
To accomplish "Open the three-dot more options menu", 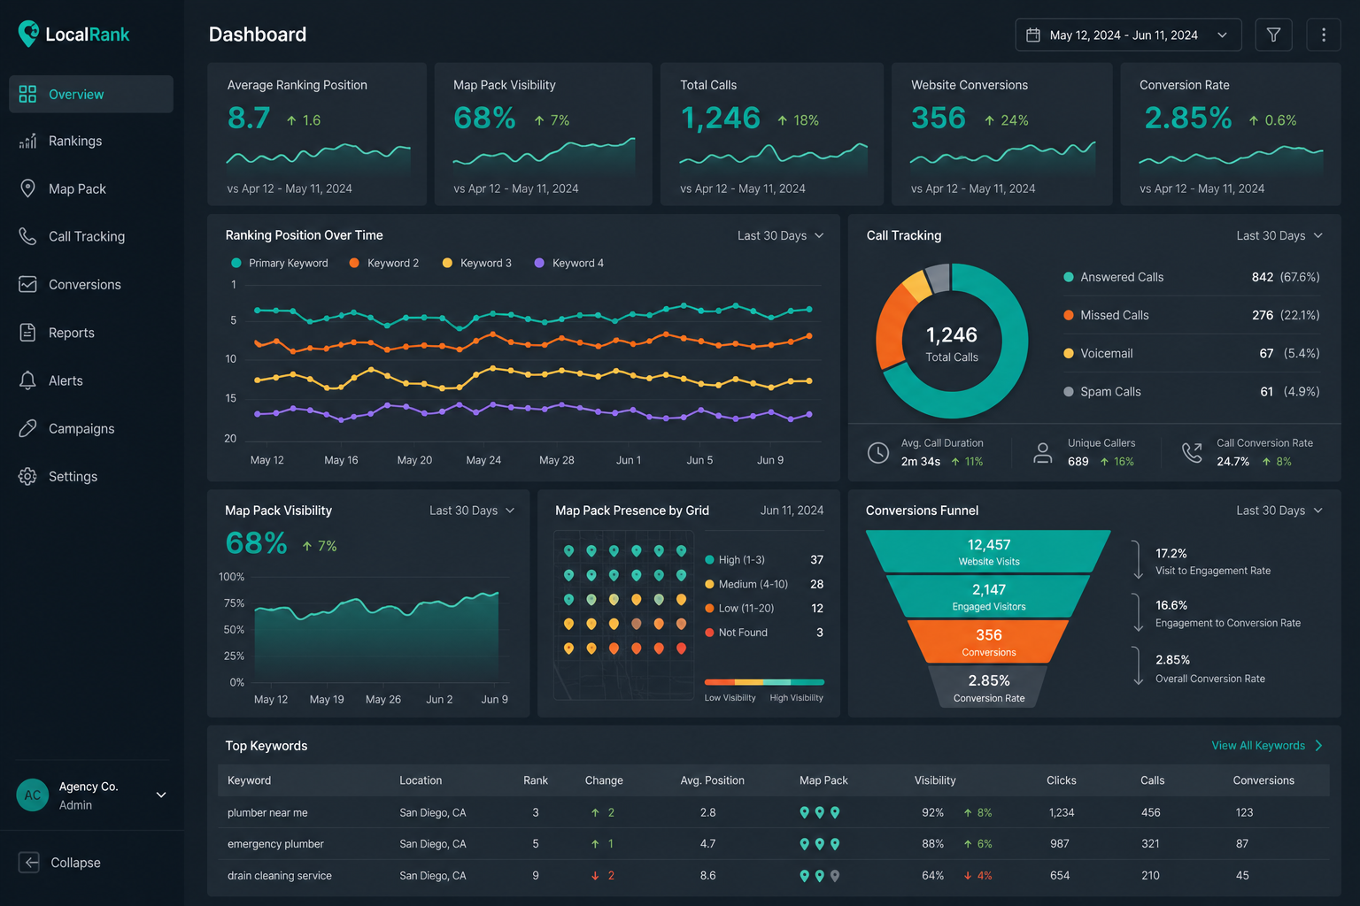I will click(1324, 35).
